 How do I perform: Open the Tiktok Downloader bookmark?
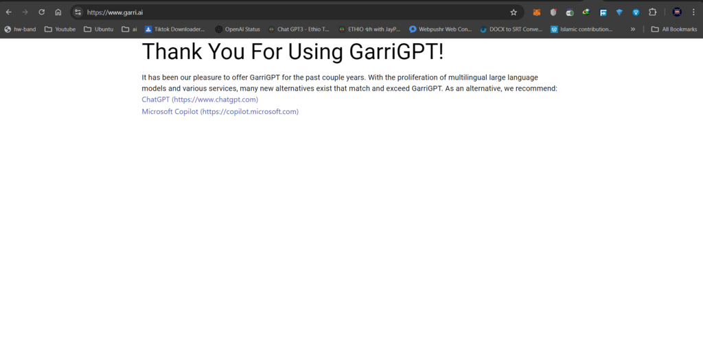click(x=174, y=29)
